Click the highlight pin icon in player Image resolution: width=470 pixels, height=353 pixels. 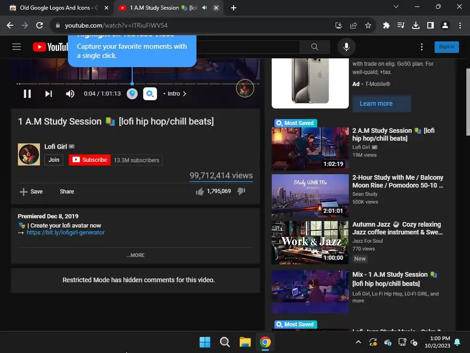click(132, 94)
